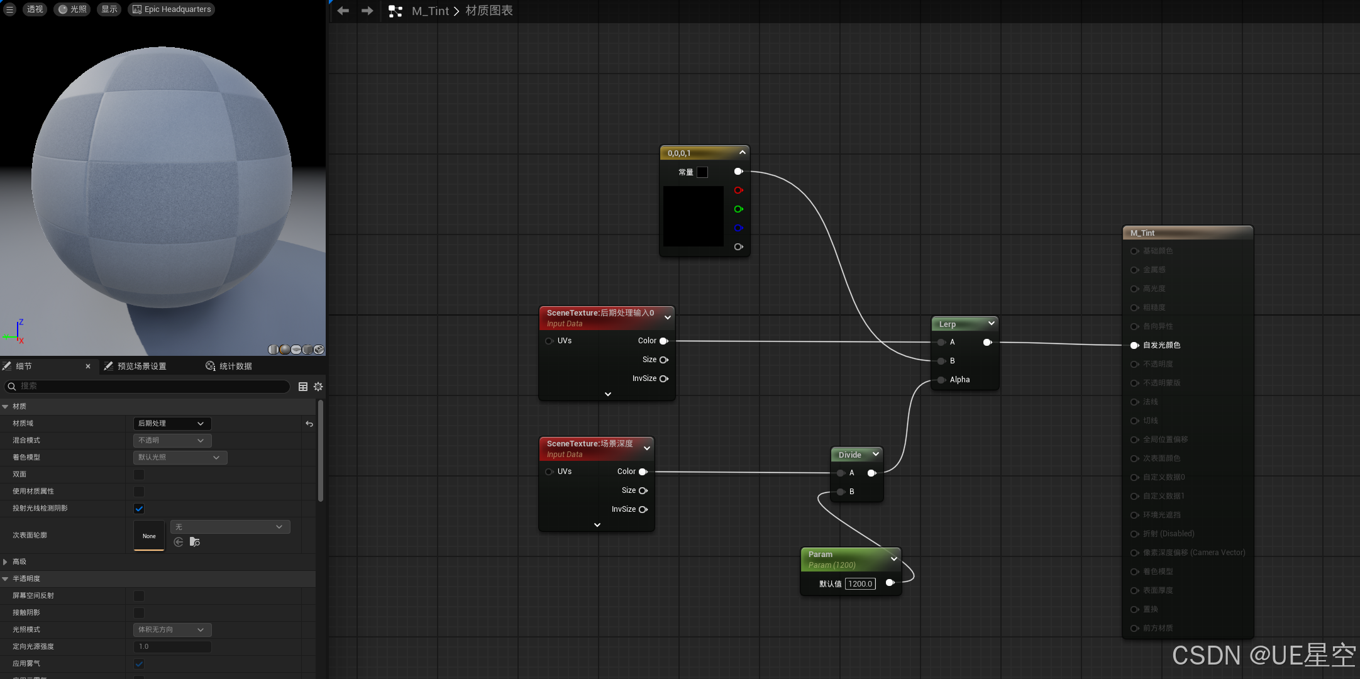Viewport: 1360px width, 679px height.
Task: Click the M_Tint breadcrumb link
Action: pos(431,11)
